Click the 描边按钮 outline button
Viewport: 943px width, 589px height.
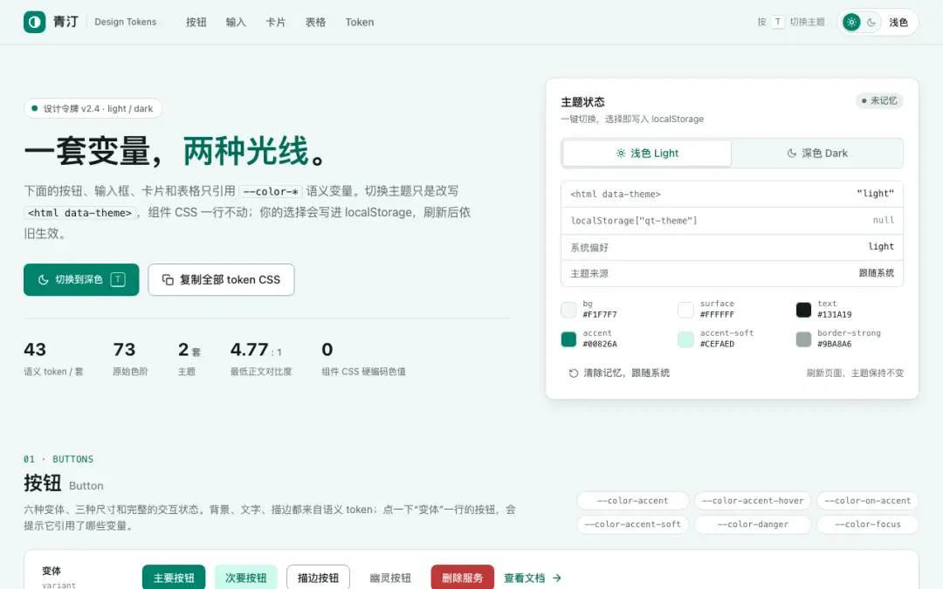318,578
